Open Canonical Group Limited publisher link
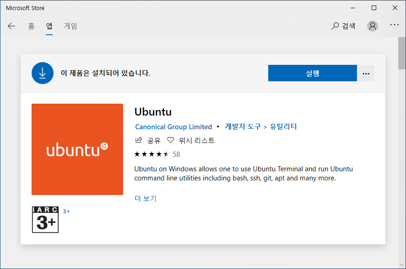 [173, 127]
